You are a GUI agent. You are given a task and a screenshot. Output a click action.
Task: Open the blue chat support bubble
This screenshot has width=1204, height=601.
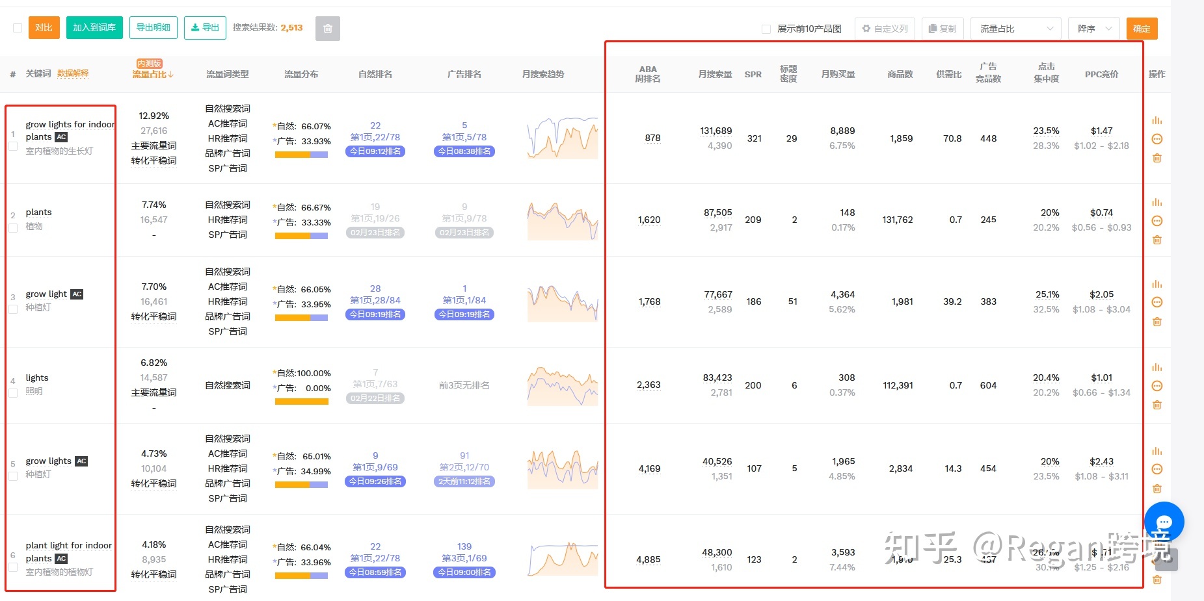coord(1164,522)
